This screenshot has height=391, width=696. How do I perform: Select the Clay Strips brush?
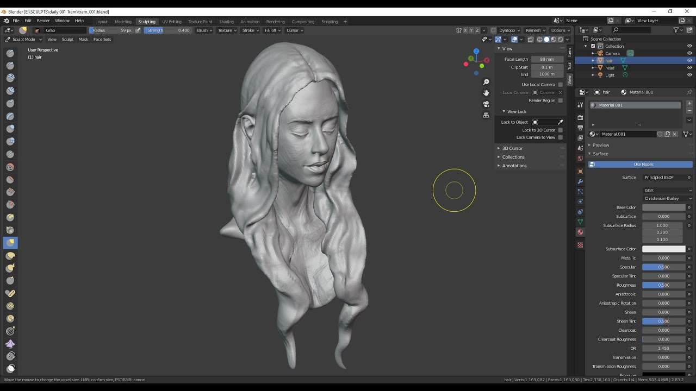[x=10, y=91]
